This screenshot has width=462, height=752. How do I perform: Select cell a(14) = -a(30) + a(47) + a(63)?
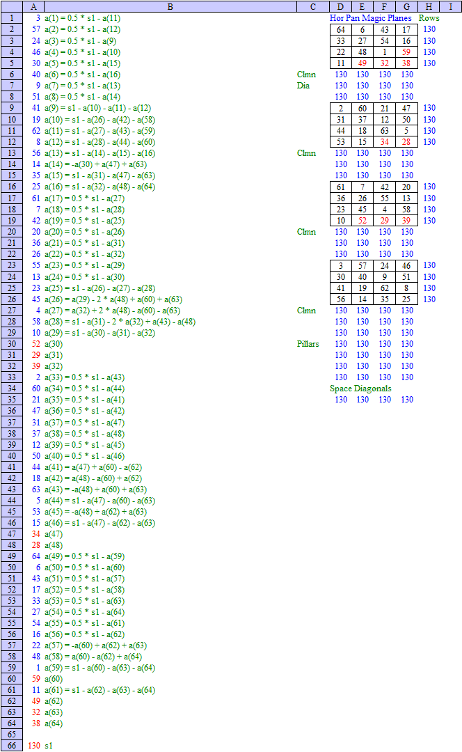pyautogui.click(x=95, y=164)
